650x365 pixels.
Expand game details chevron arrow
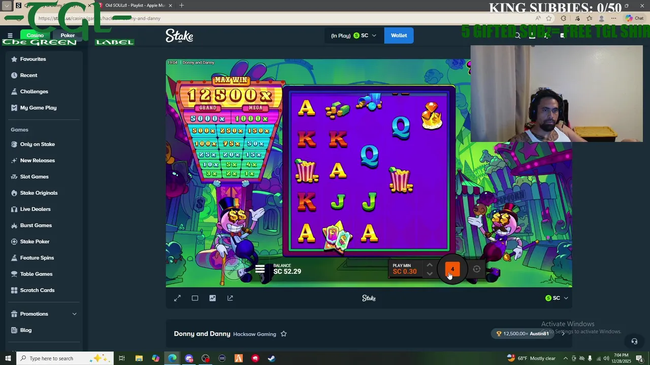563,334
